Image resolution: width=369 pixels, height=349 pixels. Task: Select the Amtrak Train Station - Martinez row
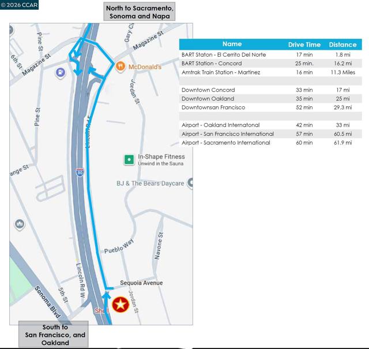pyautogui.click(x=270, y=72)
